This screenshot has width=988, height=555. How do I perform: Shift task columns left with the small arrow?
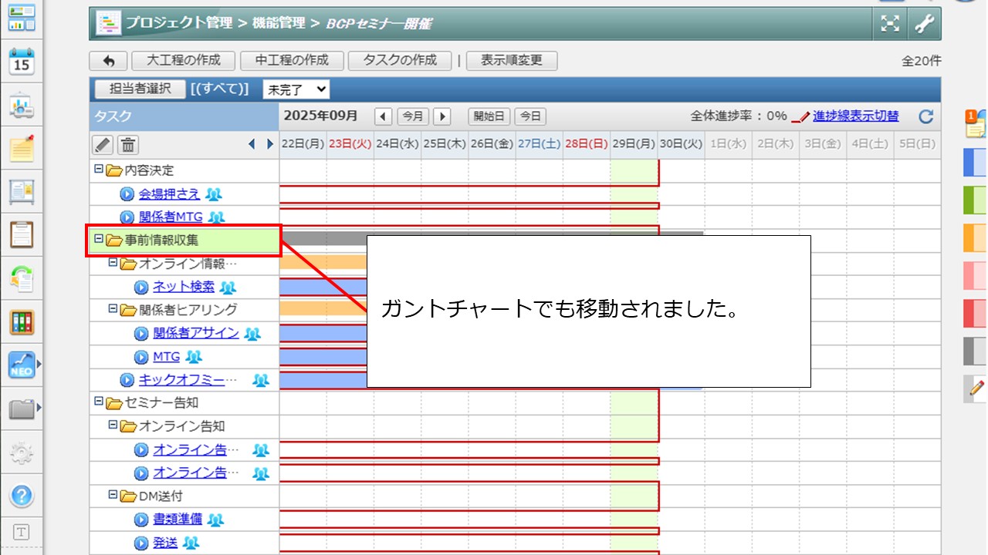point(252,144)
